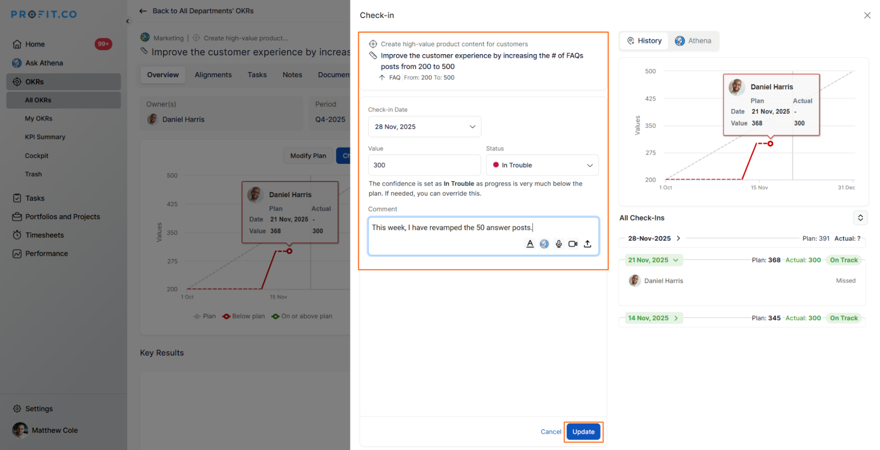Switch to the Athena tab
Viewport: 880px width, 450px height.
click(x=693, y=41)
